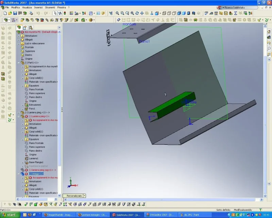This screenshot has height=218, width=272.
Task: Open the Visualizza menu
Action: (27, 7)
